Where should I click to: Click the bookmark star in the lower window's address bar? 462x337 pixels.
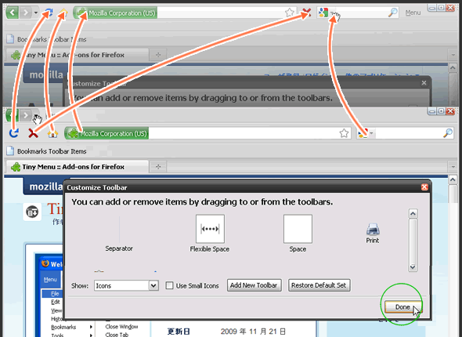click(x=344, y=133)
